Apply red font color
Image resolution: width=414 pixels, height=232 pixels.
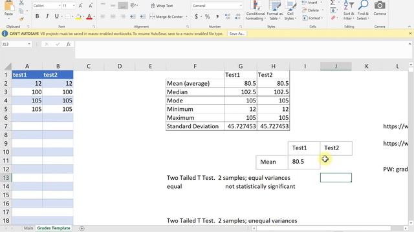[89, 17]
